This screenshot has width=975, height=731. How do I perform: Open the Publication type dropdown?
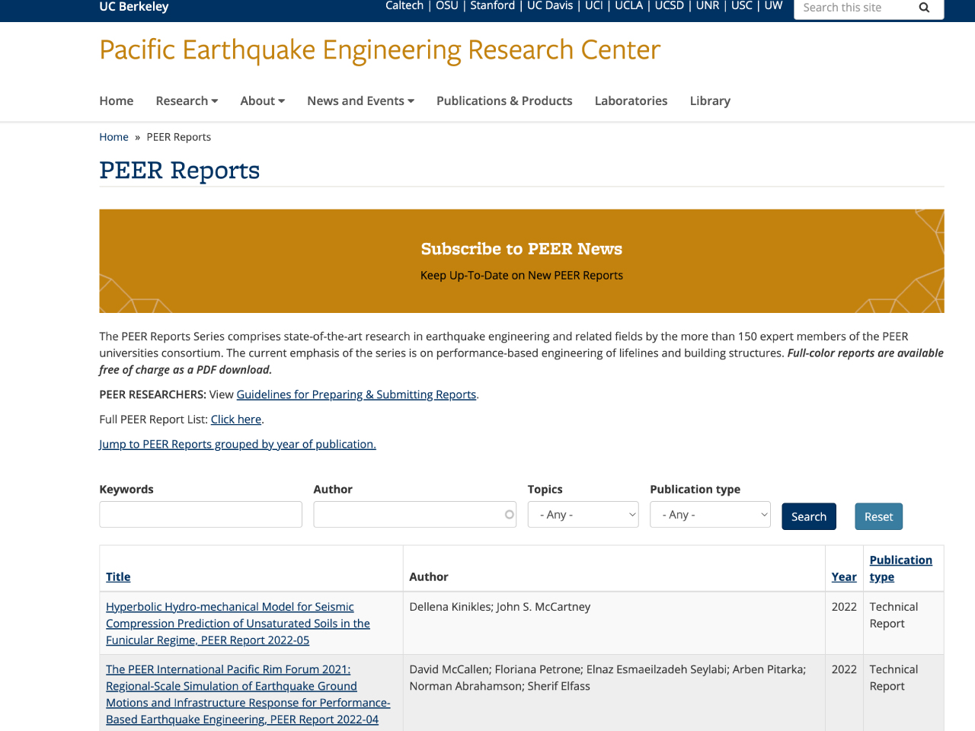pos(711,515)
